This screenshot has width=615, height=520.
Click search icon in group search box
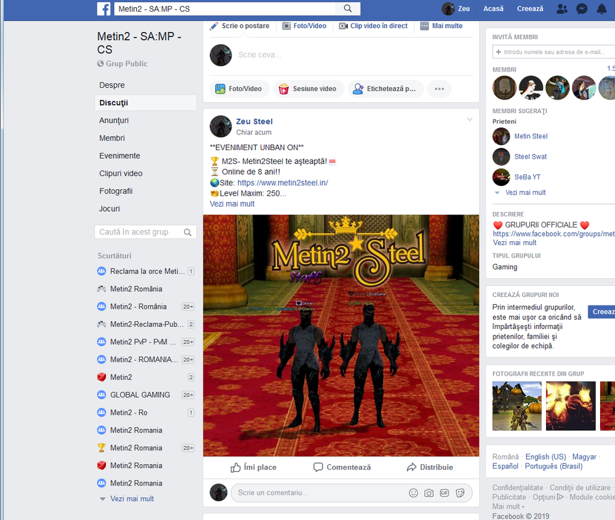(x=187, y=232)
